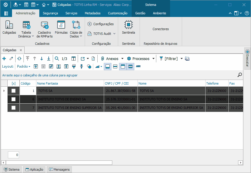Toggle the ribbon layout window icon

point(236,13)
